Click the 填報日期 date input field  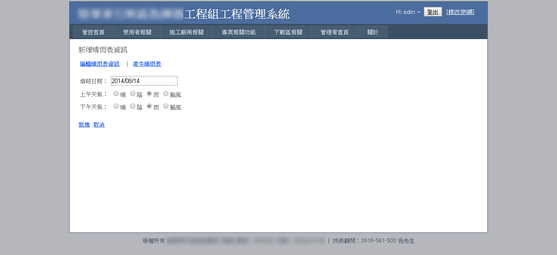(x=144, y=81)
